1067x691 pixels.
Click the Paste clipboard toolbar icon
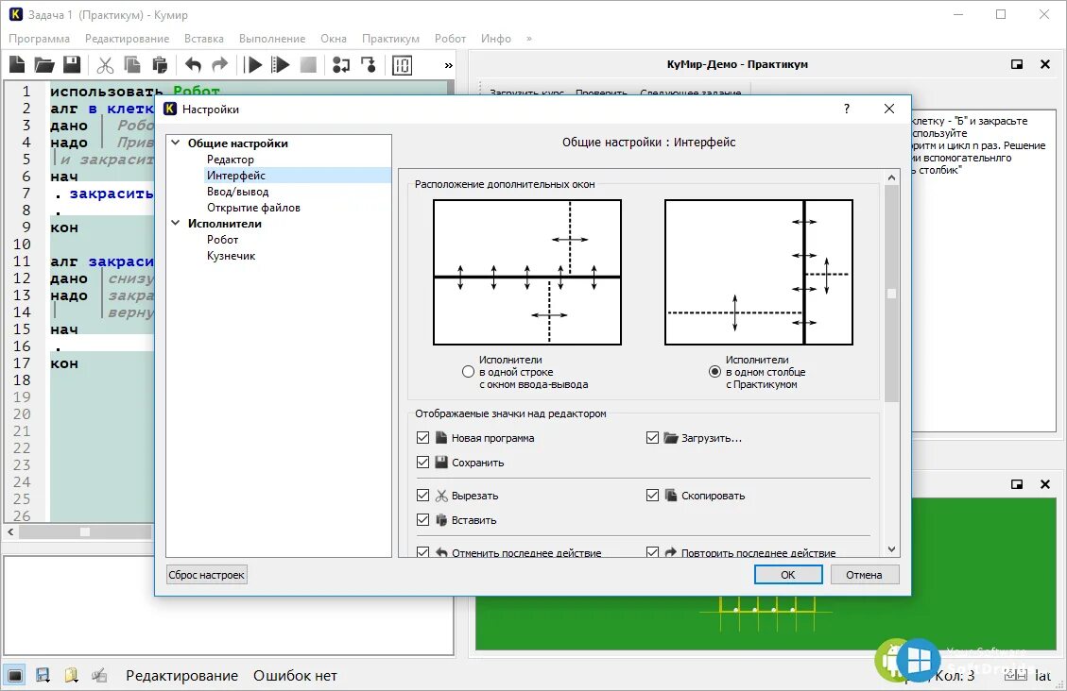tap(159, 64)
